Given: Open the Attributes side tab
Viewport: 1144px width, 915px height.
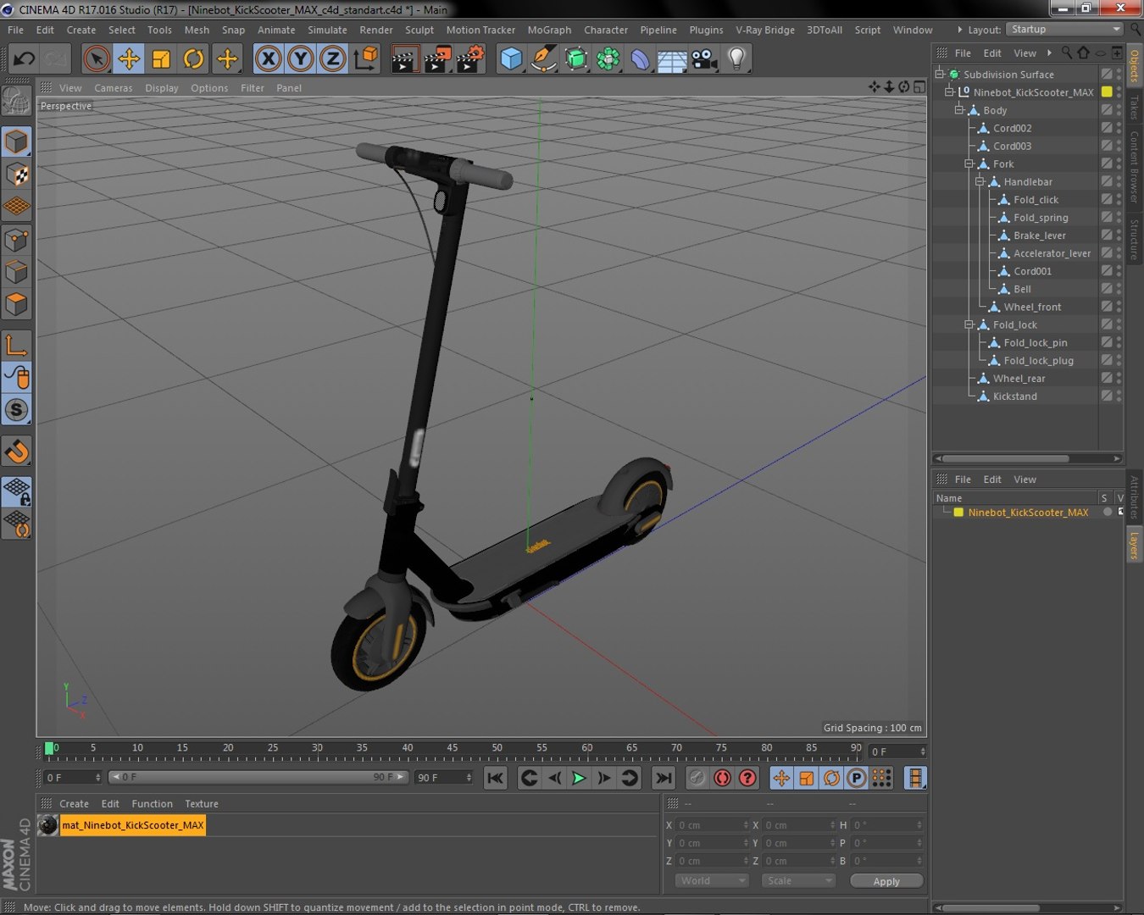Looking at the screenshot, I should point(1135,497).
